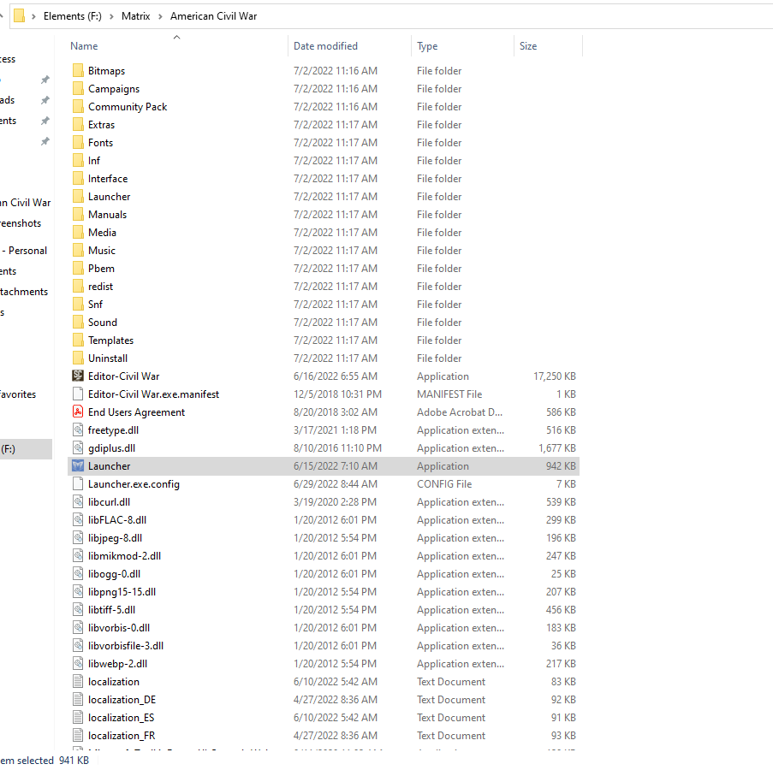Sort files by Name column header
Screen dimensions: 773x770
click(x=84, y=46)
